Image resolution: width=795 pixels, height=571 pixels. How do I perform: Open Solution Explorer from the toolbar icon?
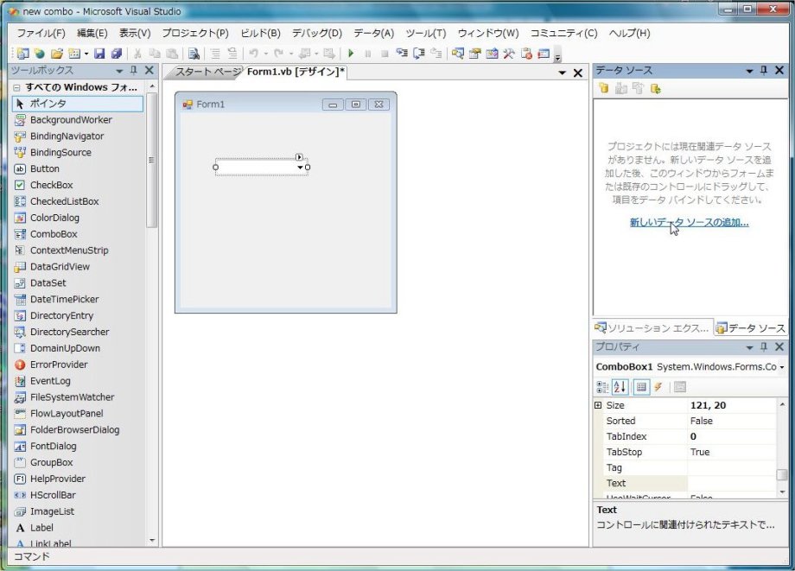(x=458, y=54)
